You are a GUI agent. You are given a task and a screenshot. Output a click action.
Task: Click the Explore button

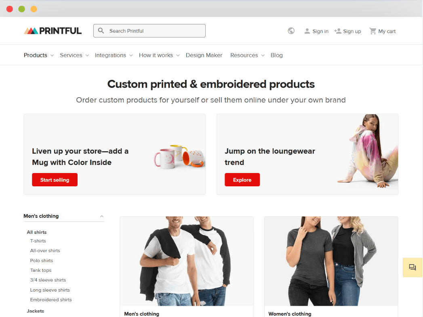[x=242, y=179]
